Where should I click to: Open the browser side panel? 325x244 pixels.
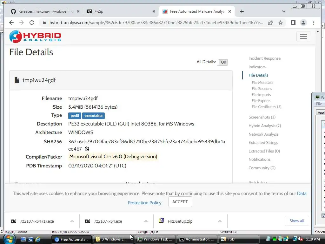[293, 23]
